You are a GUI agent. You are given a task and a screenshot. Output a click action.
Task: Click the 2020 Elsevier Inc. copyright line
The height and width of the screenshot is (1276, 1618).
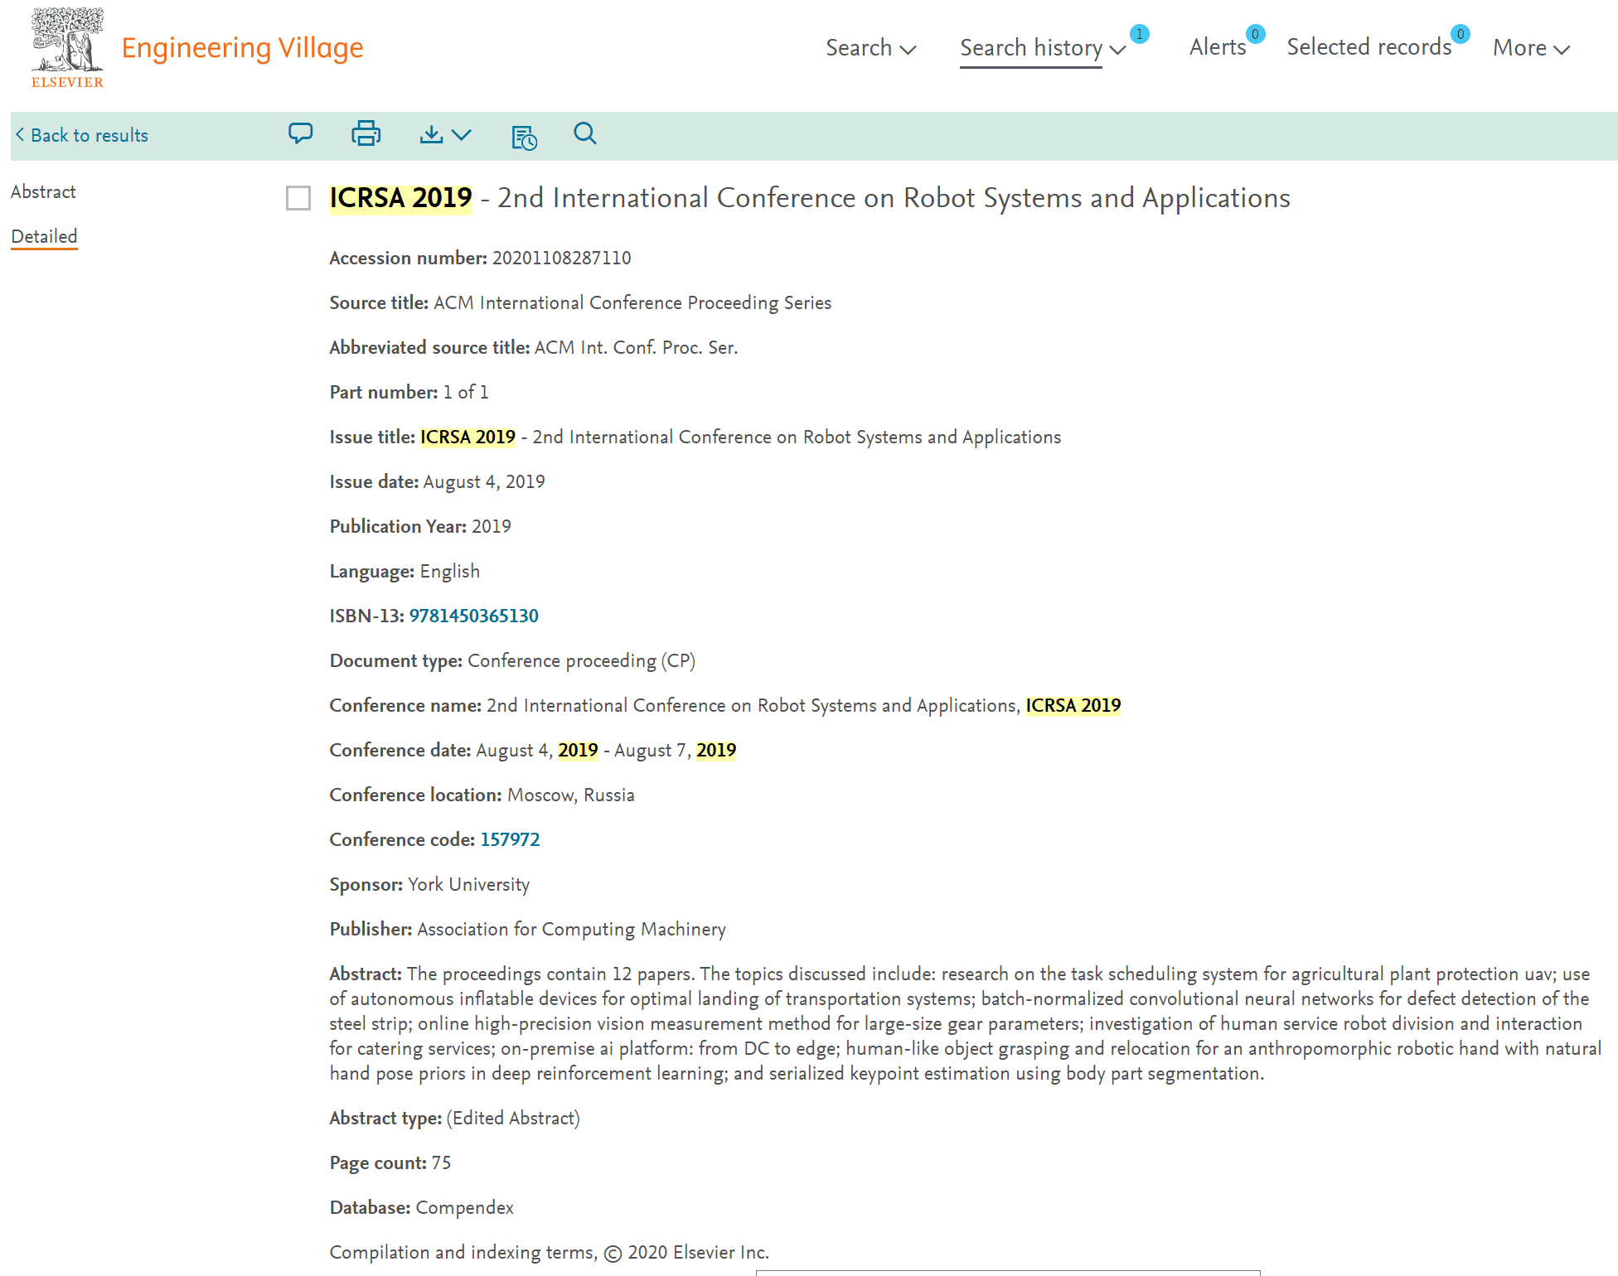point(550,1252)
